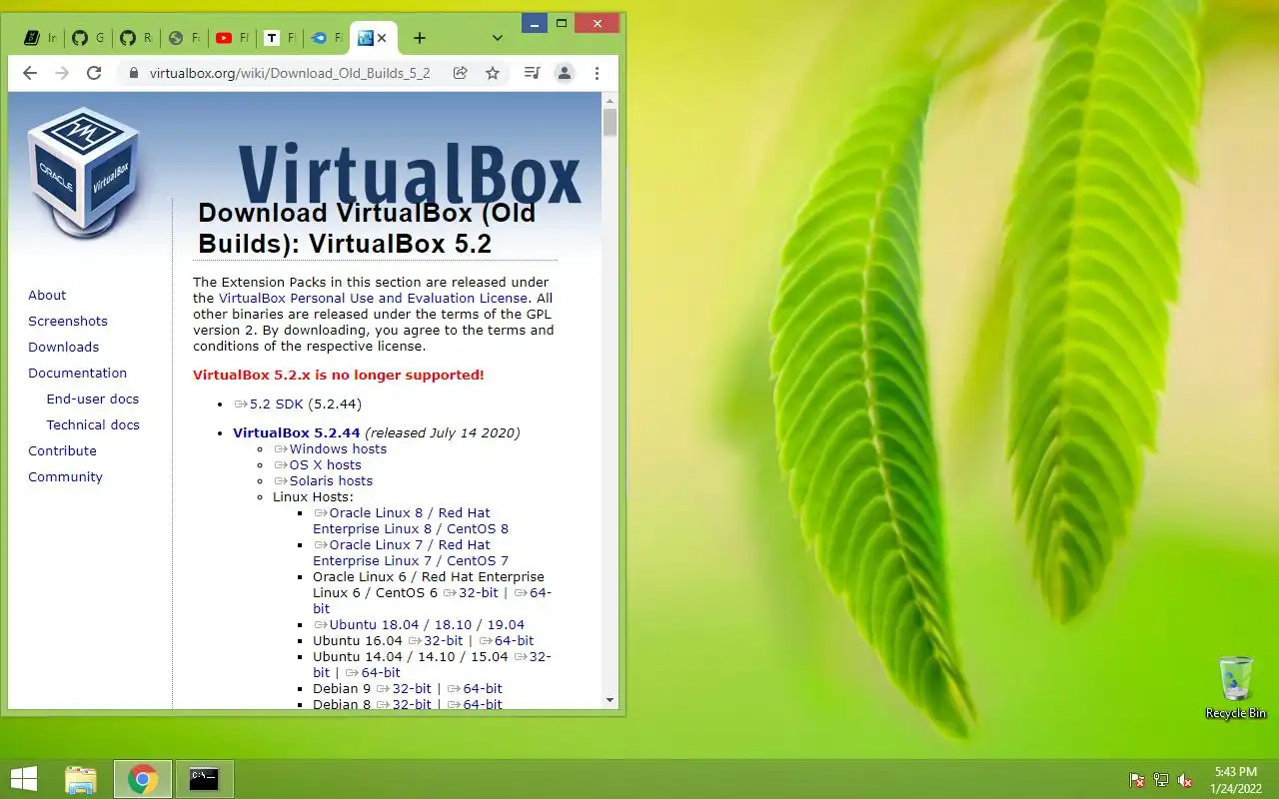Open the Documentation sidebar link
Viewport: 1279px width, 799px height.
[78, 374]
